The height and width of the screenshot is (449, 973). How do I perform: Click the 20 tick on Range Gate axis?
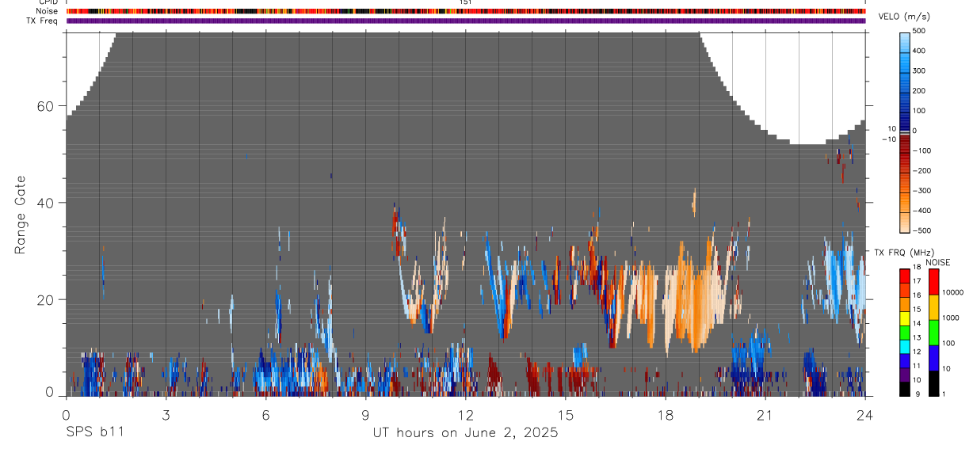tap(45, 299)
